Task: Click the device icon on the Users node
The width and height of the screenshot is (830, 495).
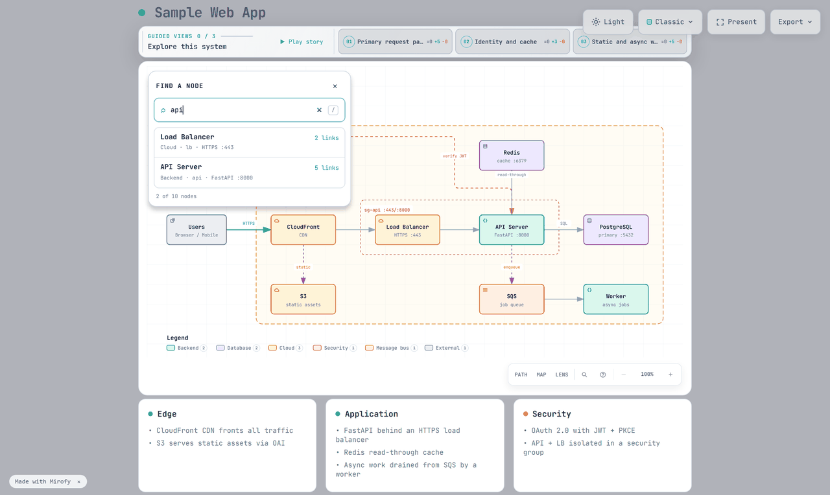Action: (172, 221)
